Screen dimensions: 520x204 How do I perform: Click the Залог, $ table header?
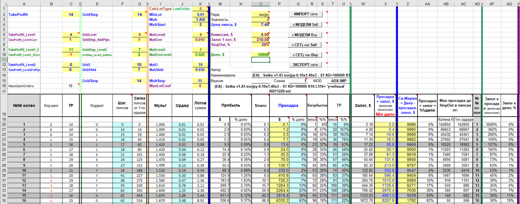pyautogui.click(x=363, y=105)
